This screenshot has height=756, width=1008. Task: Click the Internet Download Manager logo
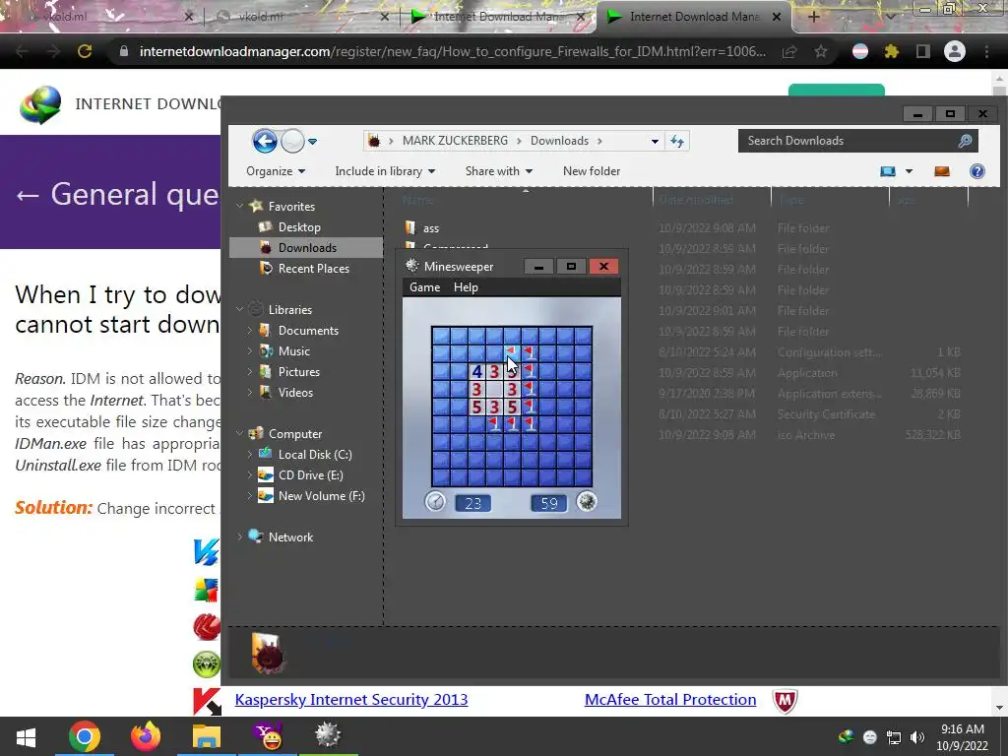click(40, 104)
